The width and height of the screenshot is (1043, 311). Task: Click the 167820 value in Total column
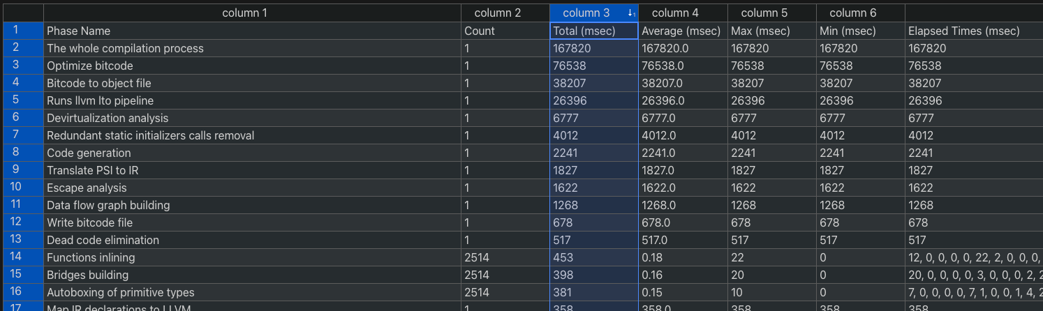coord(593,48)
